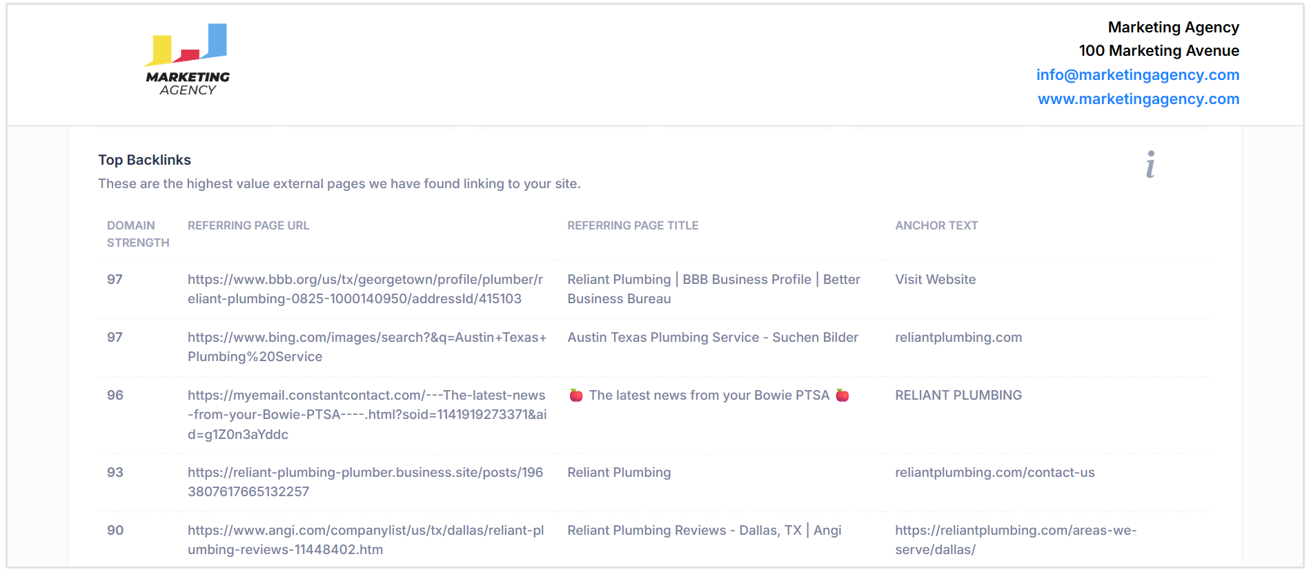
Task: Open the reliant-plumbing-plumber.business.site URL
Action: point(365,482)
